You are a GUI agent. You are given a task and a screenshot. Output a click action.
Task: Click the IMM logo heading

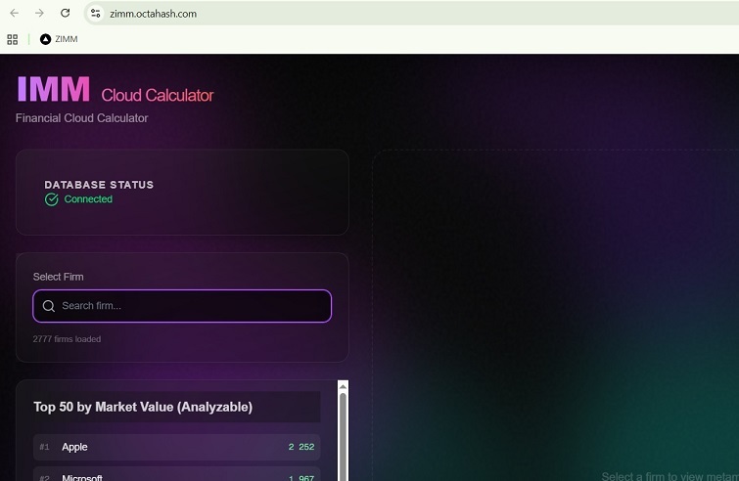(53, 89)
